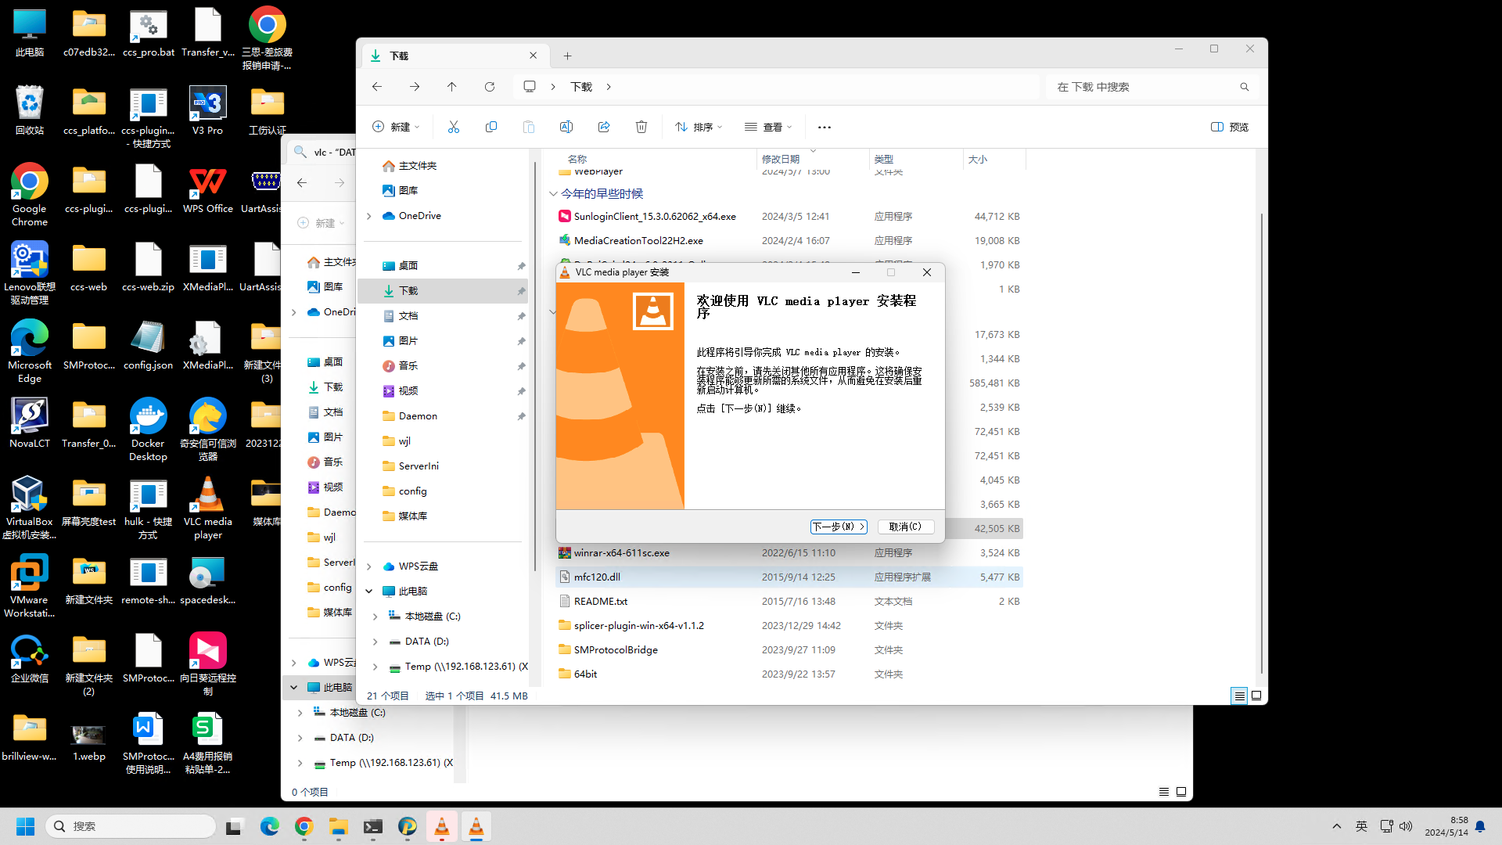Toggle the preview pane button
Viewport: 1502px width, 845px height.
tap(1230, 127)
